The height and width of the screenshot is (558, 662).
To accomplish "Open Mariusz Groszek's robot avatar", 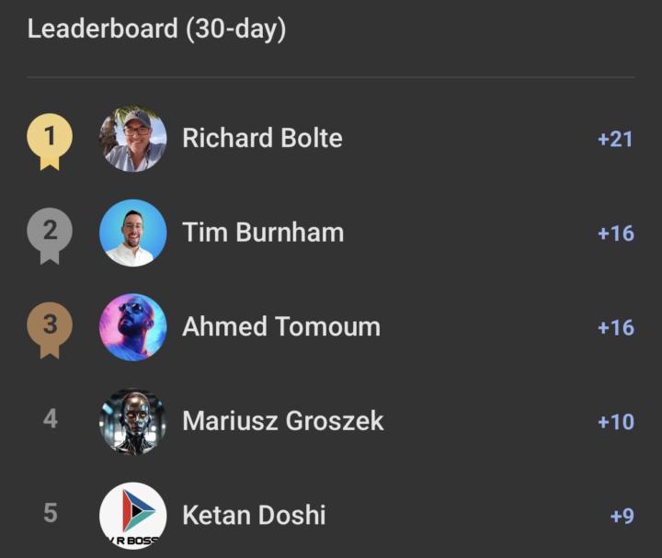I will click(132, 421).
